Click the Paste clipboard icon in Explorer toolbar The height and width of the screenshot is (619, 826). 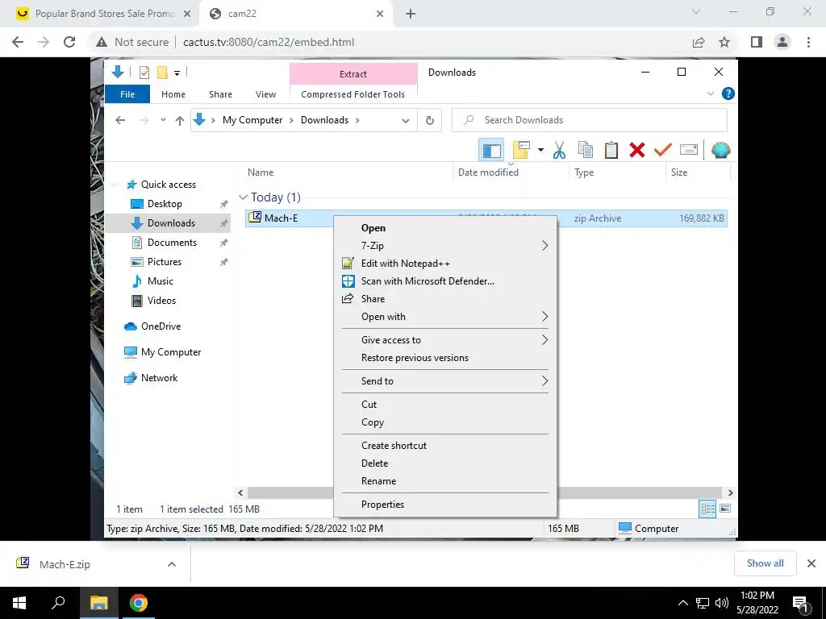pos(611,150)
